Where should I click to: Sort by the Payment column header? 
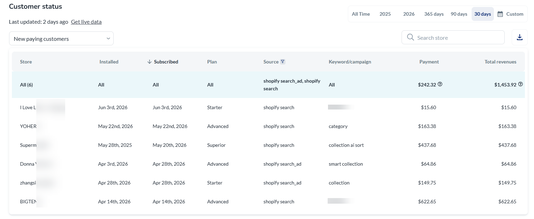[429, 62]
